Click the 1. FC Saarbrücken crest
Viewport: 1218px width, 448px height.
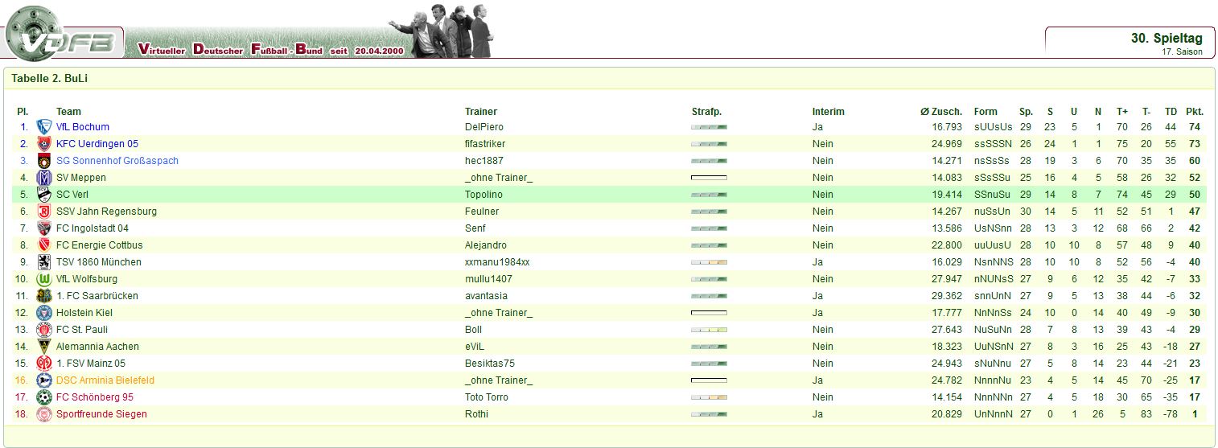44,296
